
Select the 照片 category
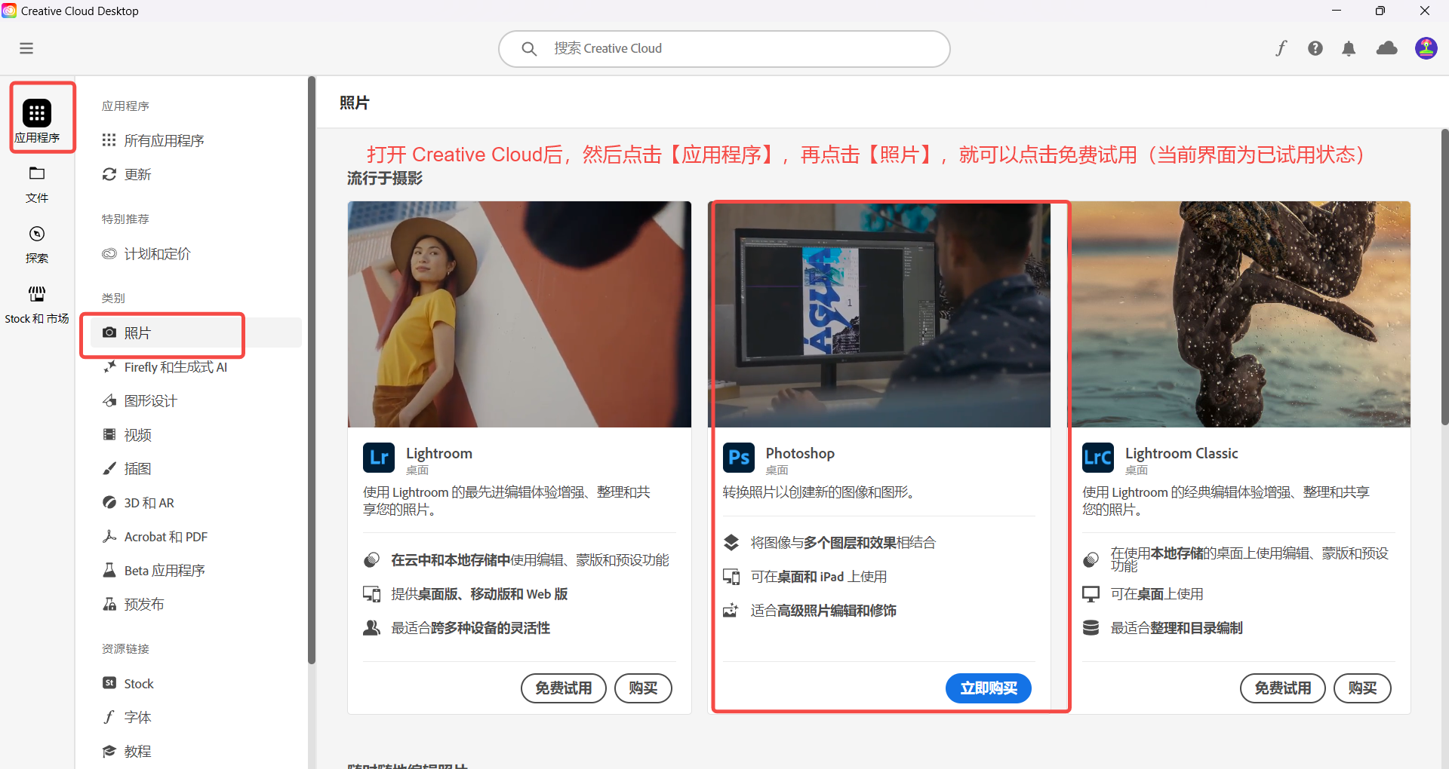(196, 332)
